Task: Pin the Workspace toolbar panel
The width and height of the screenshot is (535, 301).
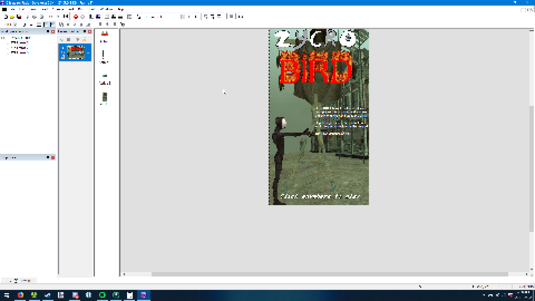Action: [x=48, y=32]
